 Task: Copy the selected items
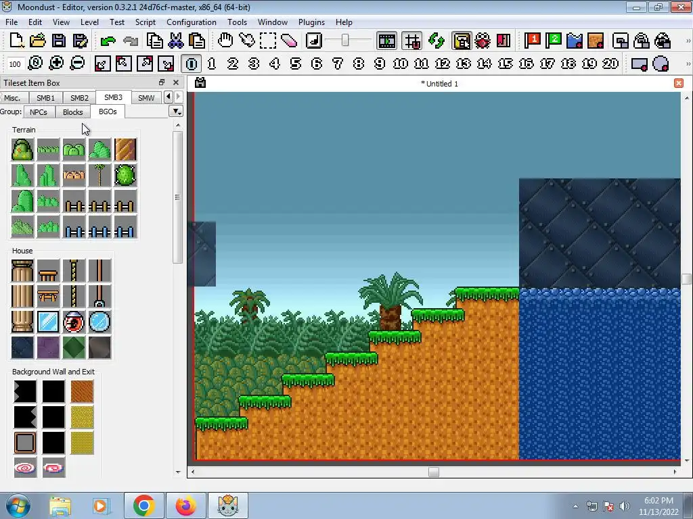point(155,41)
